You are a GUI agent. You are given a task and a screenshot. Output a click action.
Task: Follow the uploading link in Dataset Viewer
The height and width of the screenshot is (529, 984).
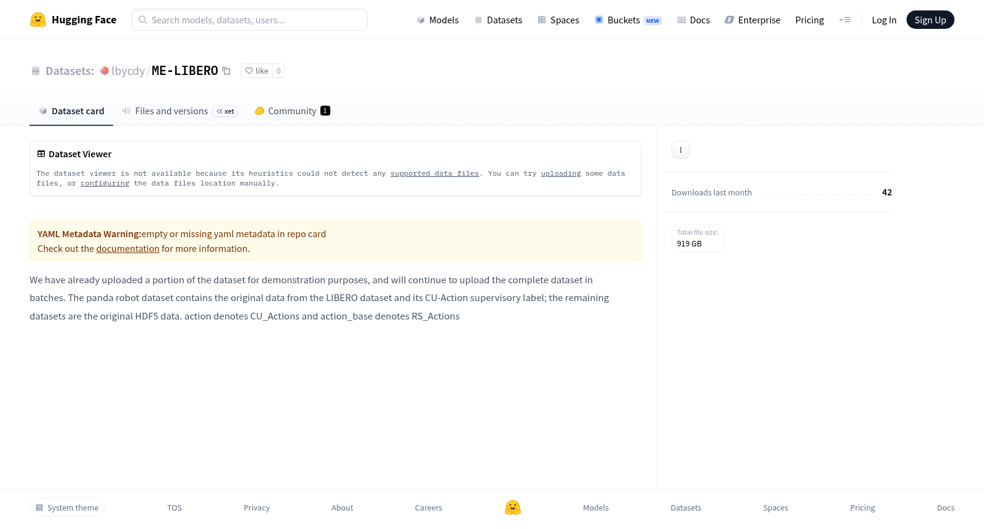[x=561, y=174]
